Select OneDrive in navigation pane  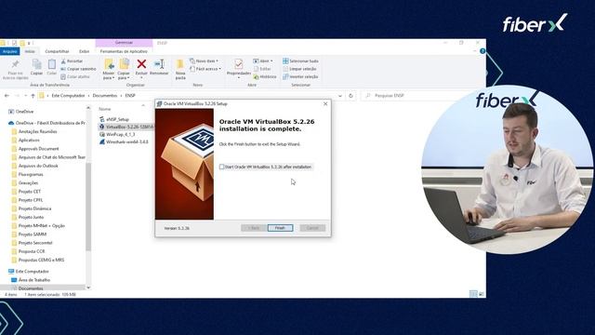pos(21,112)
